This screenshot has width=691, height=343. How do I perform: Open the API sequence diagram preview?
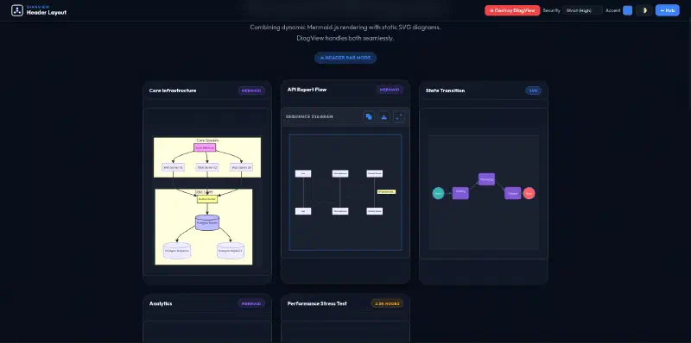[x=345, y=192]
